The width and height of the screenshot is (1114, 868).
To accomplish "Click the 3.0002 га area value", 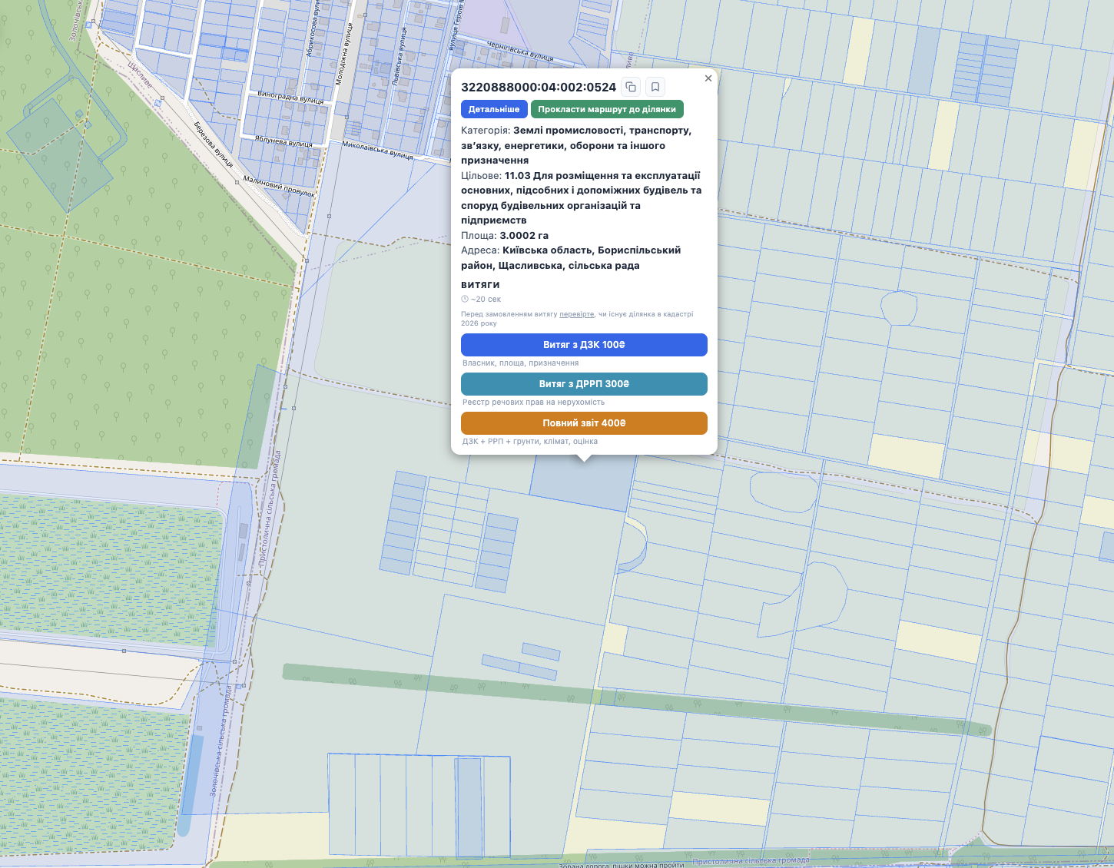I will coord(524,236).
